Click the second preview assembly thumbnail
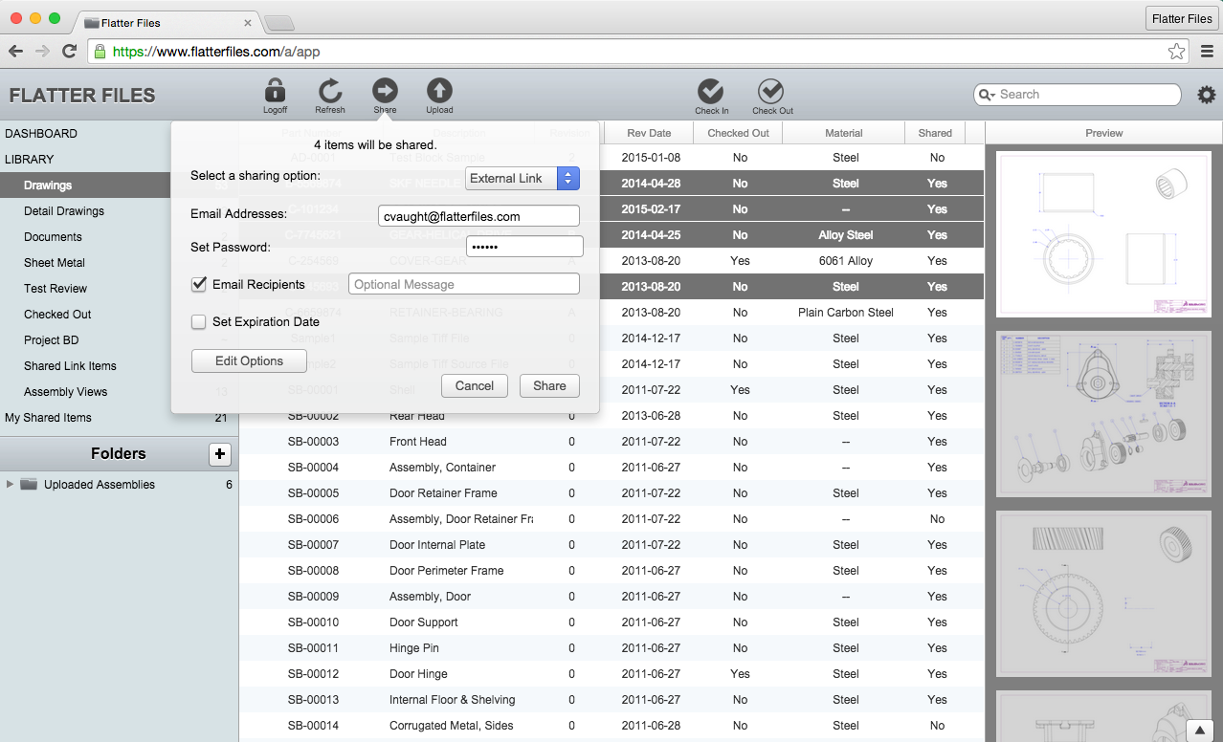Viewport: 1223px width, 742px height. coord(1105,414)
